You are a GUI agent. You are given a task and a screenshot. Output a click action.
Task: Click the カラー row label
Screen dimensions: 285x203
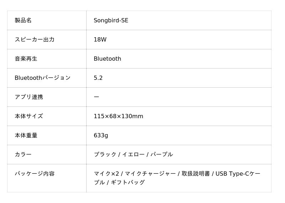pyautogui.click(x=23, y=155)
